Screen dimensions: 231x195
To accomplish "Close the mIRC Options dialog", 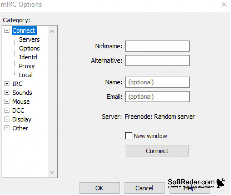I will [224, 4].
